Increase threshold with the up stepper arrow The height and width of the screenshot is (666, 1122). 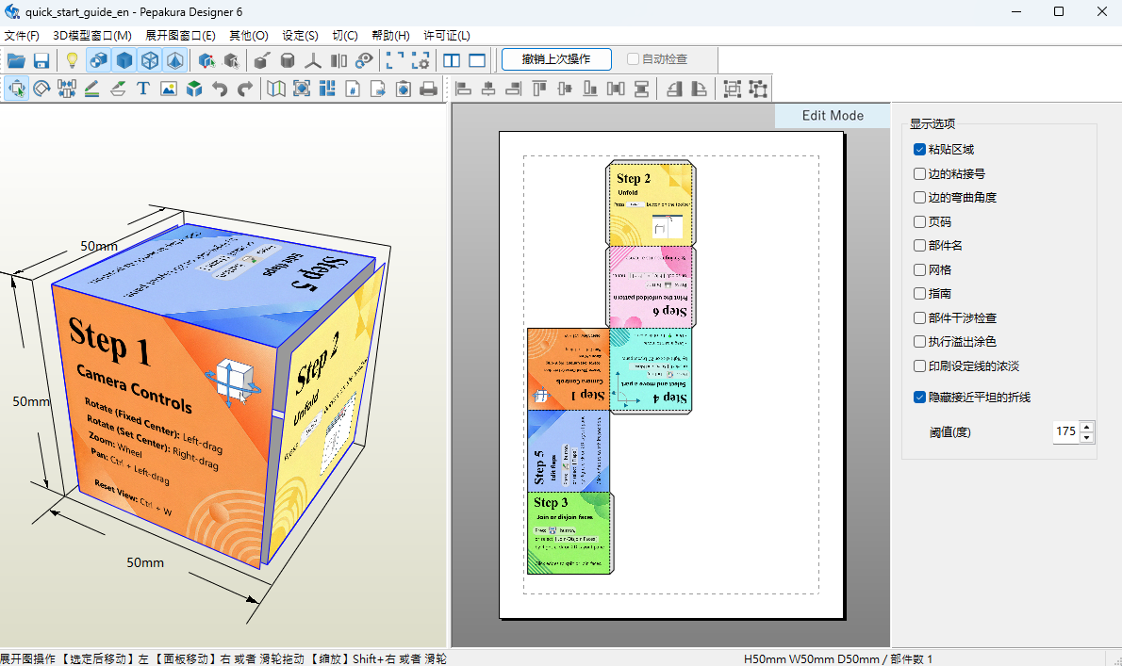(1086, 427)
